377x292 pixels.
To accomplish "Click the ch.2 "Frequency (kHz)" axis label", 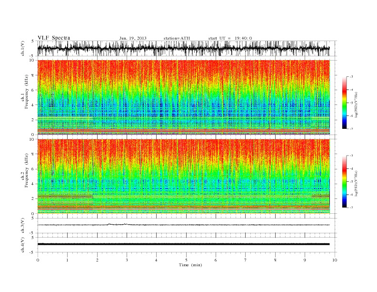I will (x=27, y=170).
